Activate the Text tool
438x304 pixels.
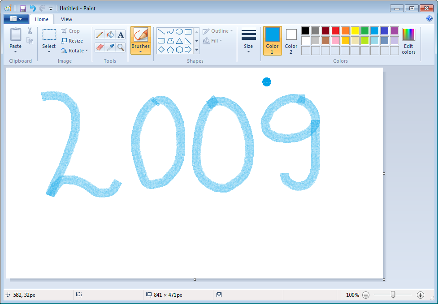click(x=121, y=34)
